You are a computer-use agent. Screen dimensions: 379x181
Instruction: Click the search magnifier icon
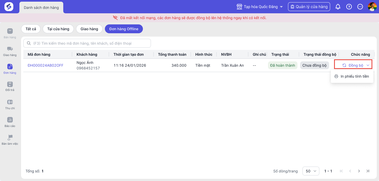[29, 43]
